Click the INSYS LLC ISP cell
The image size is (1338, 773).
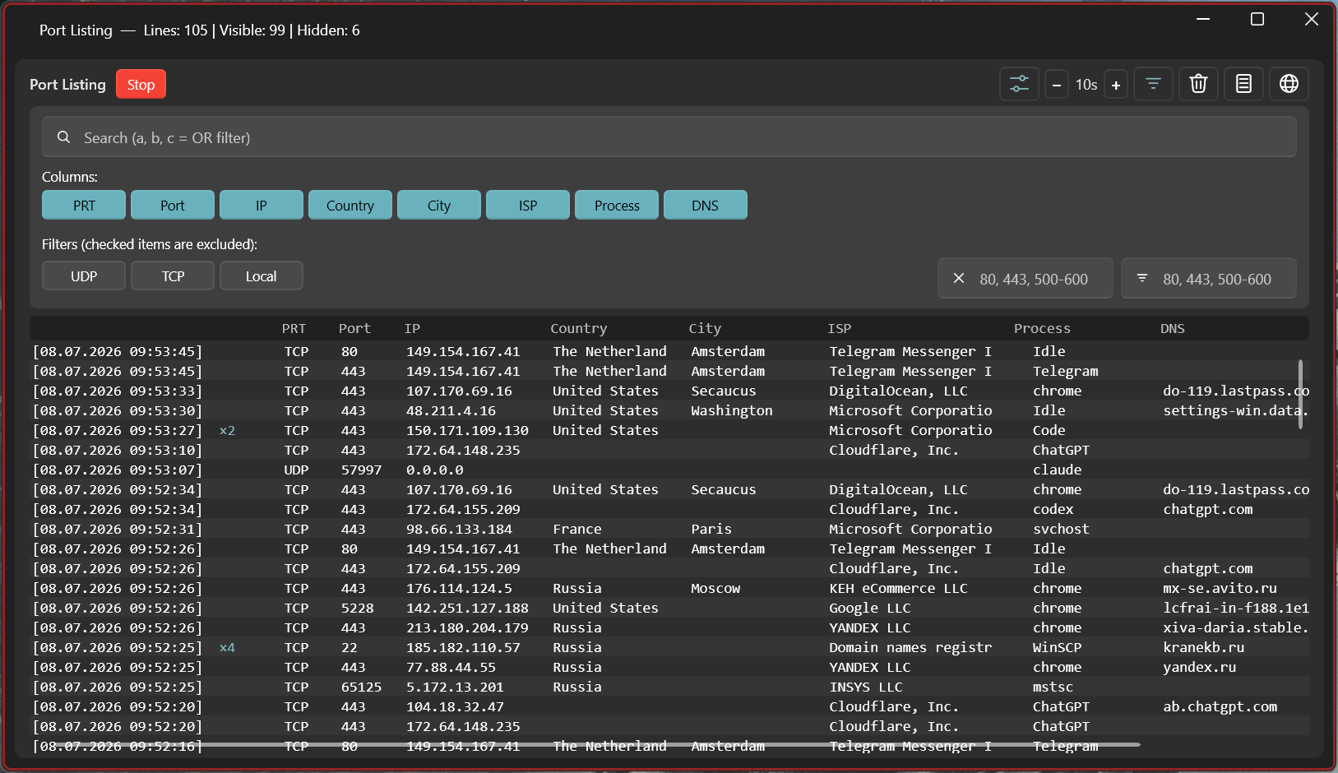[866, 687]
